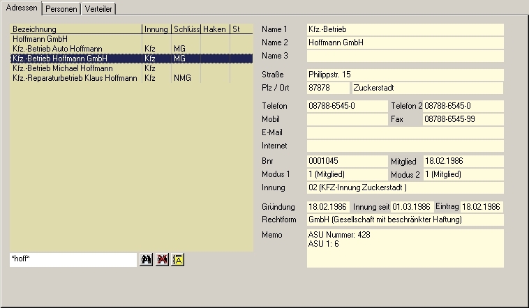This screenshot has width=529, height=308.
Task: Click the Haken column header
Action: point(215,29)
